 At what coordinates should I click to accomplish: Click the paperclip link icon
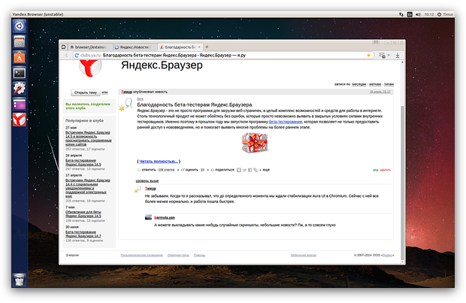pyautogui.click(x=256, y=170)
